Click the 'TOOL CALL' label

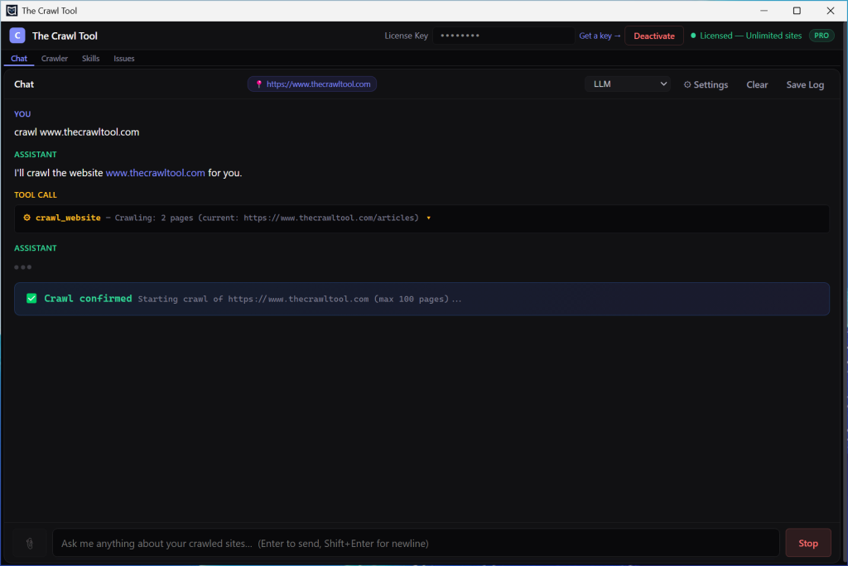pos(35,194)
